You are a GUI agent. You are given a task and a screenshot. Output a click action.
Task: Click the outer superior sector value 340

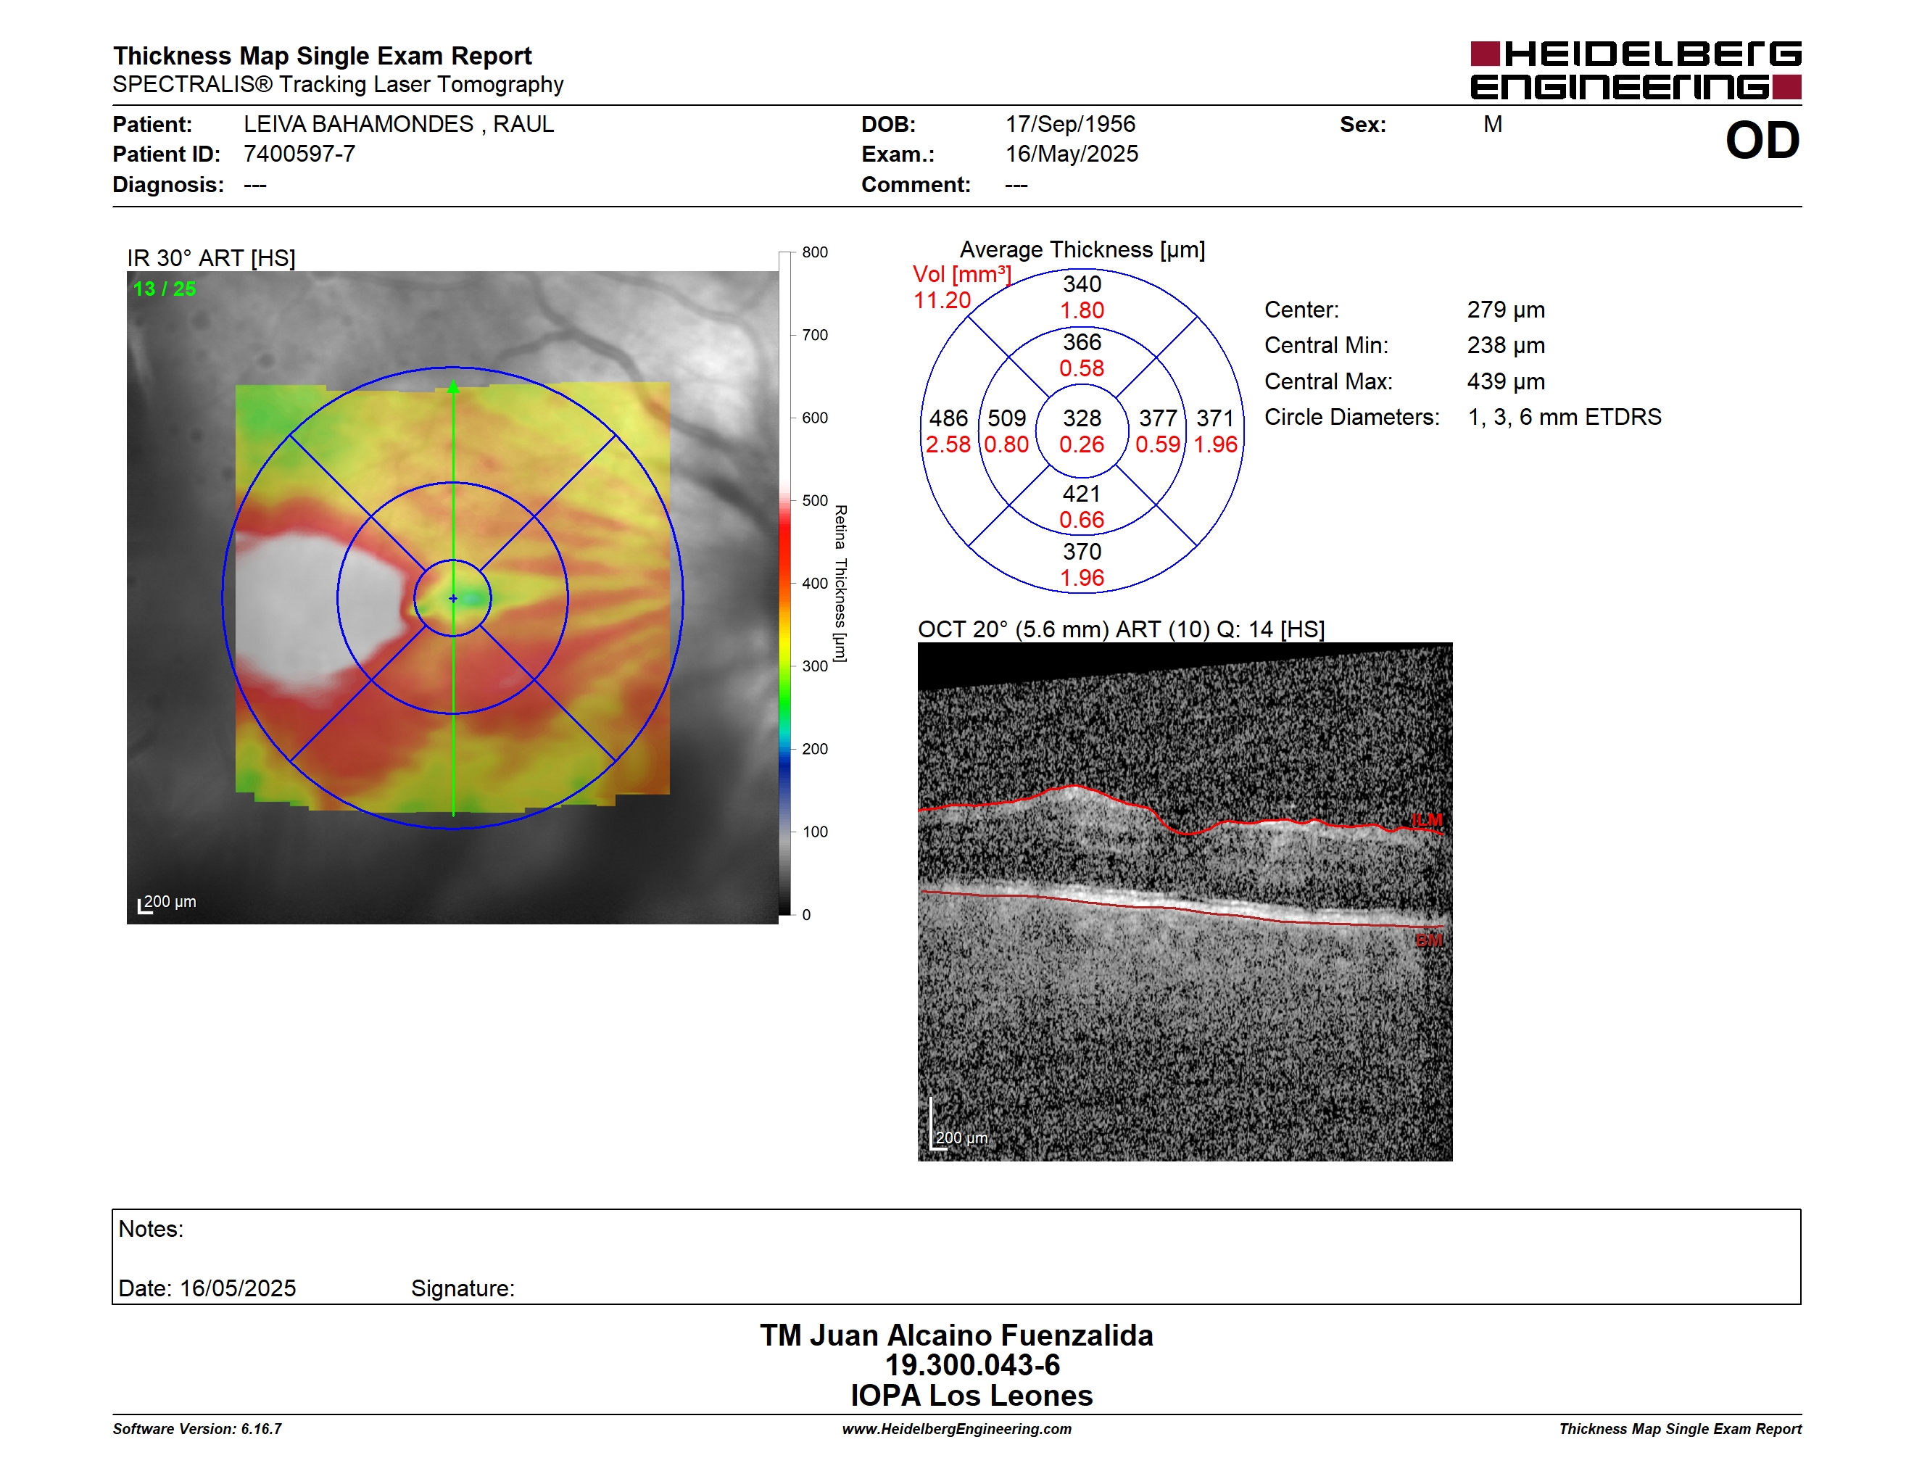1082,285
